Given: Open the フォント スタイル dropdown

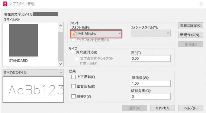Looking at the screenshot, I should click(x=151, y=33).
